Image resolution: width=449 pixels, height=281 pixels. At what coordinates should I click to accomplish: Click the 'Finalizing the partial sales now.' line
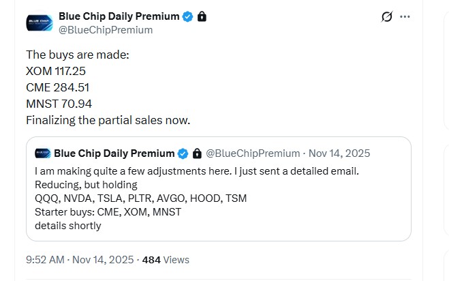[108, 120]
